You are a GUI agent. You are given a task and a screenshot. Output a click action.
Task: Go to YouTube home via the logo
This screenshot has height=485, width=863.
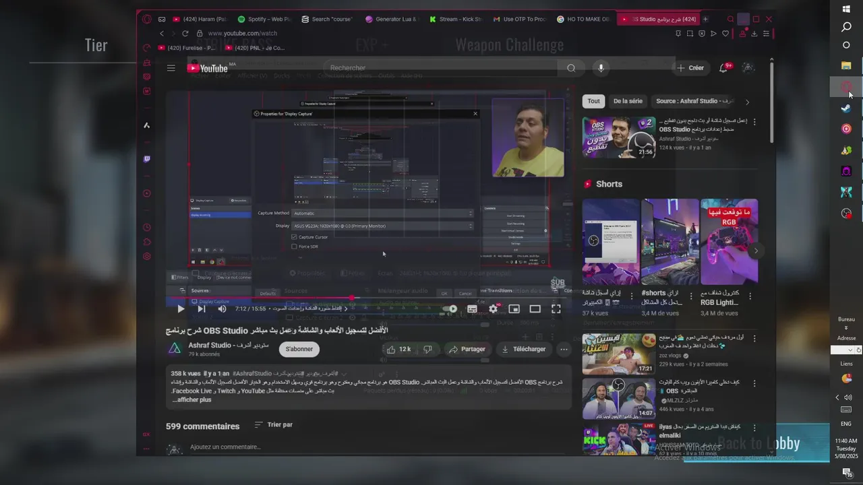click(x=208, y=68)
